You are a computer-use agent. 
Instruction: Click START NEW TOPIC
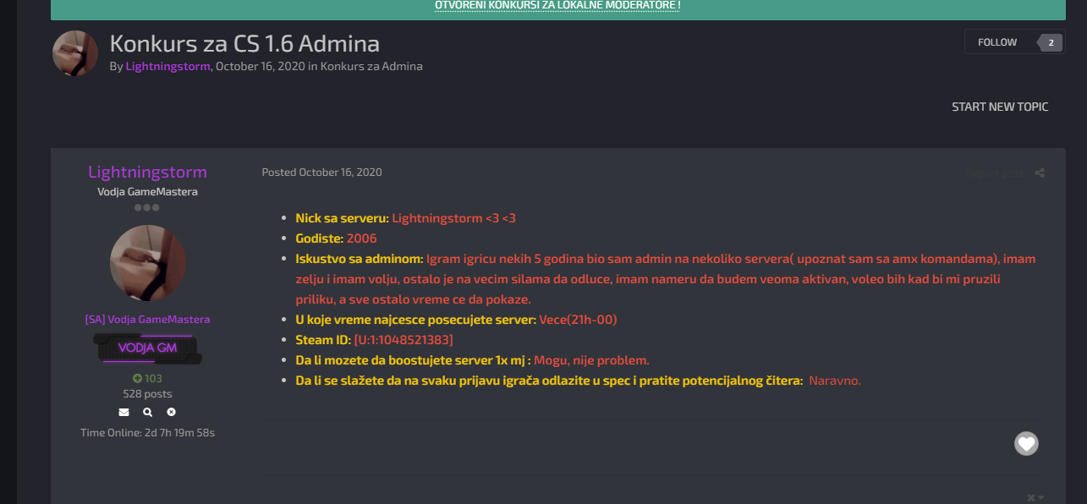click(x=1000, y=107)
